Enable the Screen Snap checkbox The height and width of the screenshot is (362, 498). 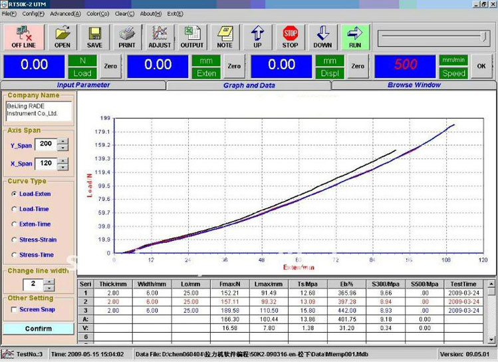click(14, 309)
